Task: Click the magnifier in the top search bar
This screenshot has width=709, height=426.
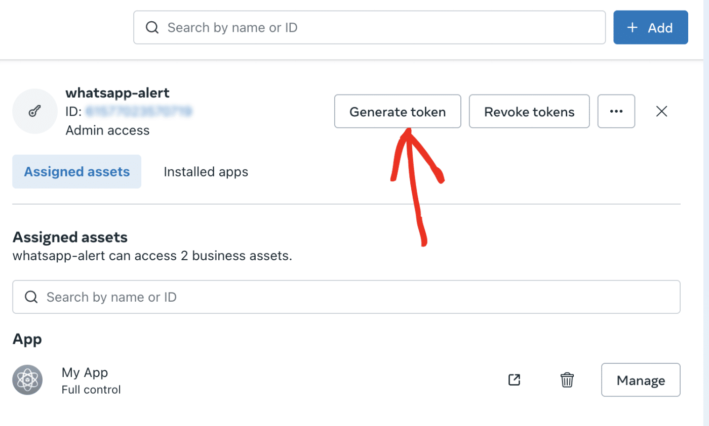Action: click(x=152, y=27)
